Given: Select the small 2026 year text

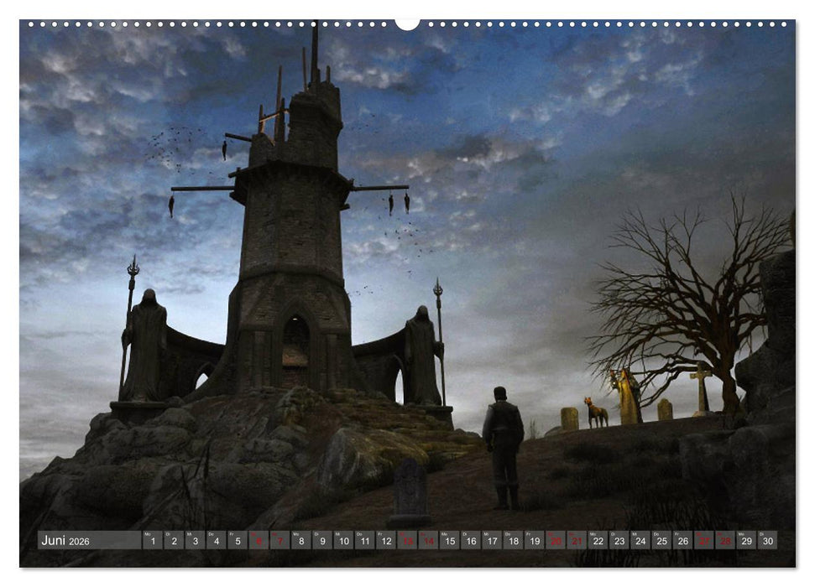Looking at the screenshot, I should (81, 541).
